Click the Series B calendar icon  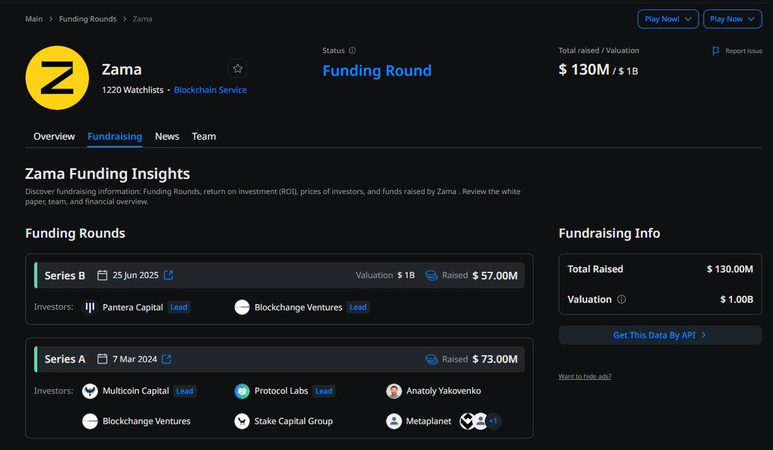coord(102,275)
